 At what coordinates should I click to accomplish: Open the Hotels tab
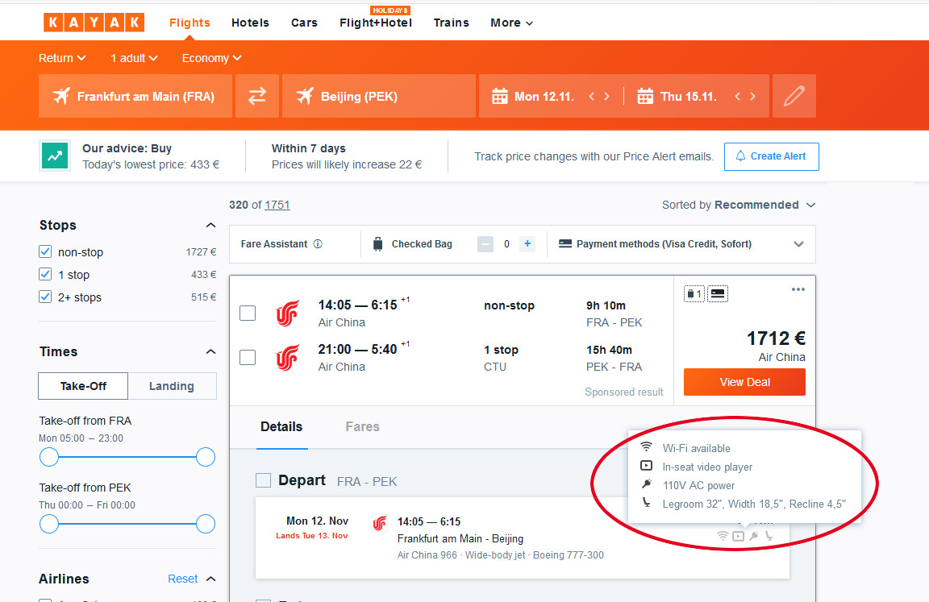250,23
